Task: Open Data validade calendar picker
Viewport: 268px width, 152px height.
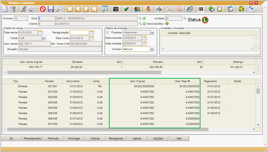Action: pyautogui.click(x=144, y=44)
